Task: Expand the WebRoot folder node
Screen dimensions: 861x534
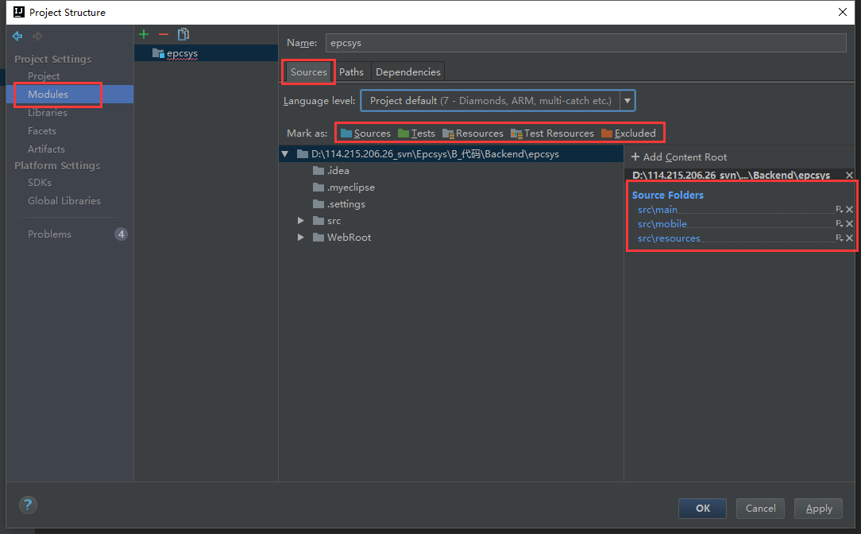Action: pos(301,238)
